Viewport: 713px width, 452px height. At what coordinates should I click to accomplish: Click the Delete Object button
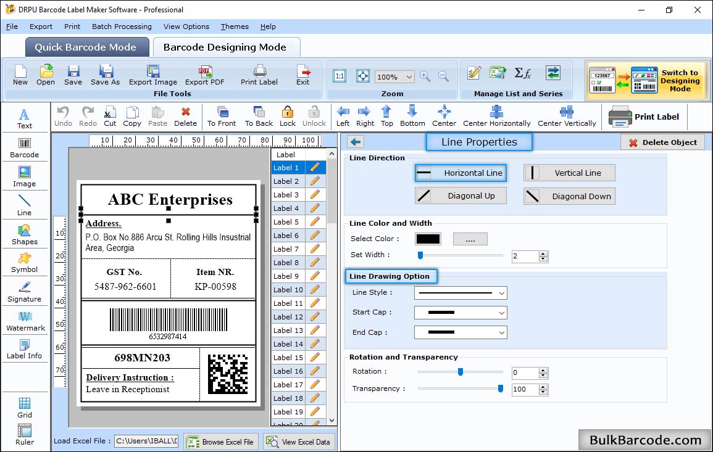coord(662,142)
